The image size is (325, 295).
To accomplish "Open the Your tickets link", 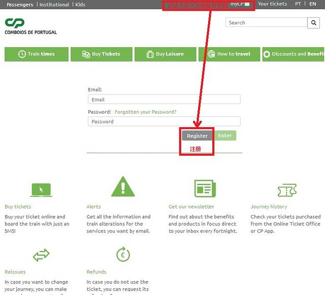I will coord(272,4).
